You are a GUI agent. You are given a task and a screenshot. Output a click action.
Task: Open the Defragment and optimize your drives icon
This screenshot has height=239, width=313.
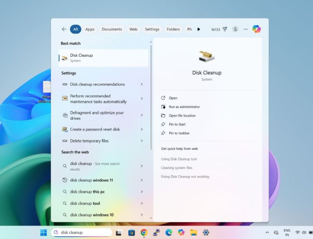click(65, 115)
